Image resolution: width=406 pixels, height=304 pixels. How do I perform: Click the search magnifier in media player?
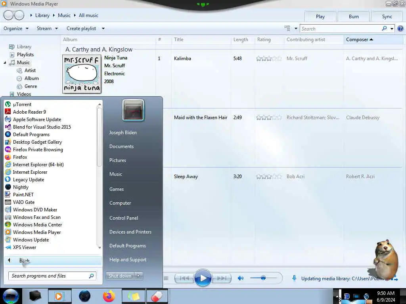click(x=384, y=28)
